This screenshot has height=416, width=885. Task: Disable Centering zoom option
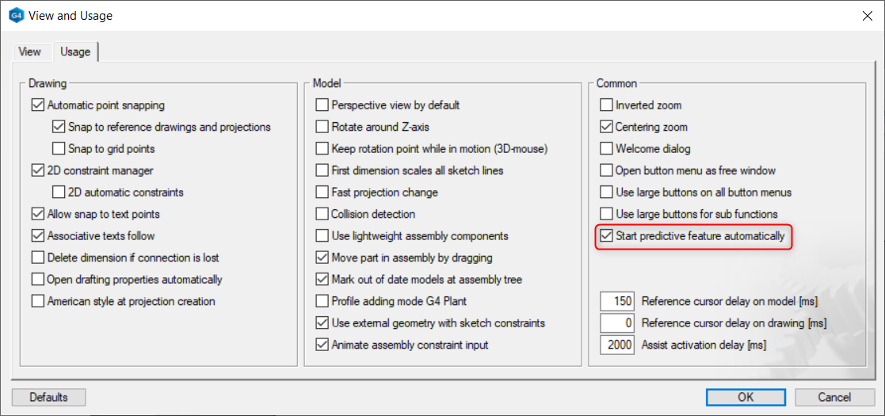[606, 127]
